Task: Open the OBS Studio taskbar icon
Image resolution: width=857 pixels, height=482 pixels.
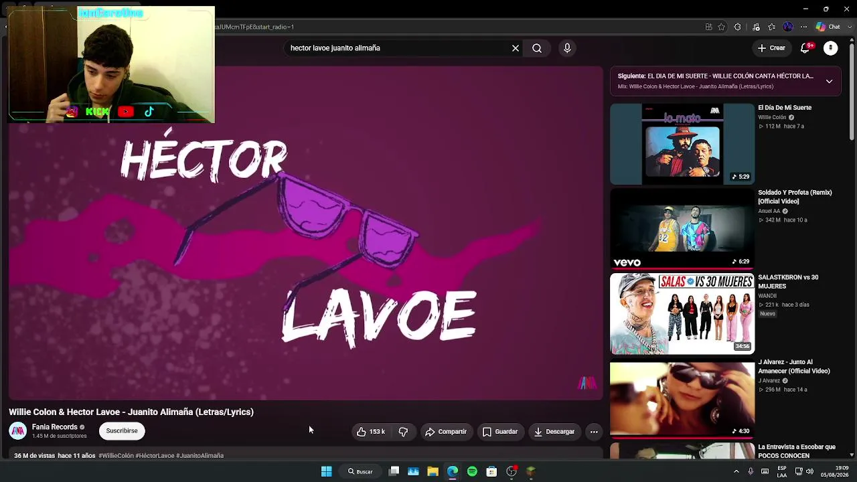Action: pyautogui.click(x=512, y=471)
